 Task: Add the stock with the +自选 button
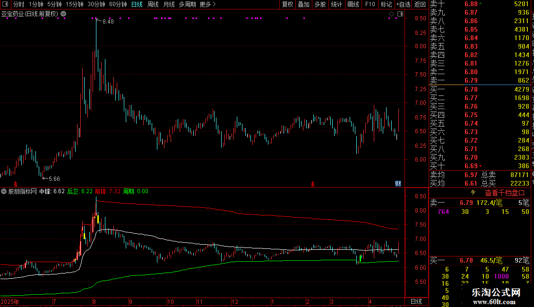click(403, 4)
